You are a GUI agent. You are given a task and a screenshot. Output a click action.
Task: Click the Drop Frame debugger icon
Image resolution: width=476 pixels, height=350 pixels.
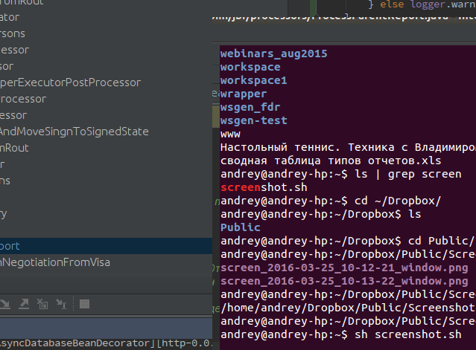pyautogui.click(x=42, y=304)
